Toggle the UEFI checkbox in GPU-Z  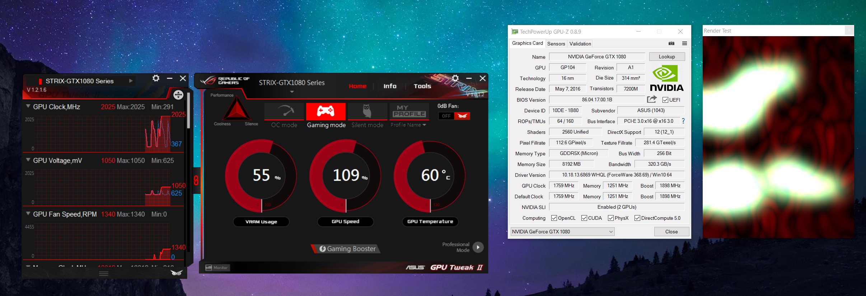665,100
